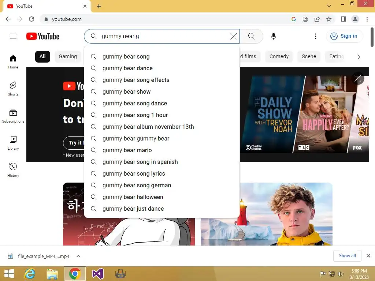Screen dimensions: 375x281
Task: Choose suggestion 'gummy bear just dance'
Action: [162, 209]
